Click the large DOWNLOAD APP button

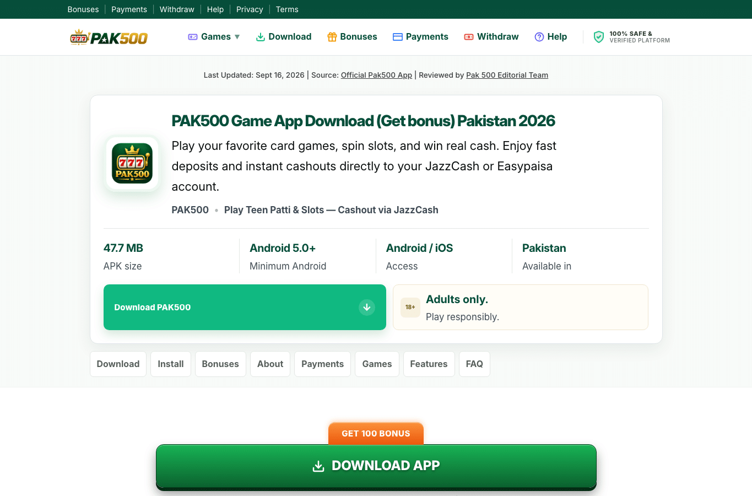[376, 466]
